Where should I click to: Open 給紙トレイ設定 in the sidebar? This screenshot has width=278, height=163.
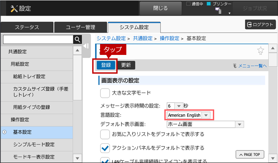37,77
